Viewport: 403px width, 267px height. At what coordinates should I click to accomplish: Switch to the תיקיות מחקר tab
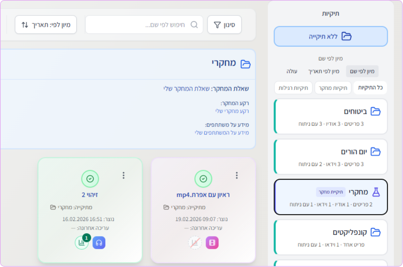pyautogui.click(x=333, y=88)
